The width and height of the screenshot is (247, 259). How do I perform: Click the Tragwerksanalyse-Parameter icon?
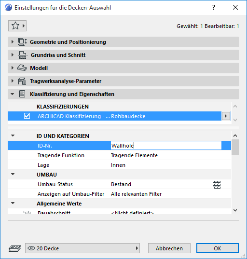pyautogui.click(x=22, y=81)
